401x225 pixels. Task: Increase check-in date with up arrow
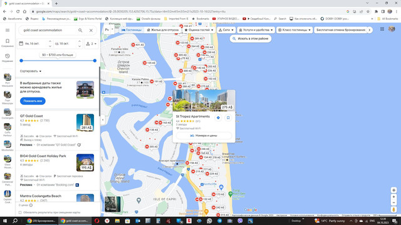click(x=50, y=41)
